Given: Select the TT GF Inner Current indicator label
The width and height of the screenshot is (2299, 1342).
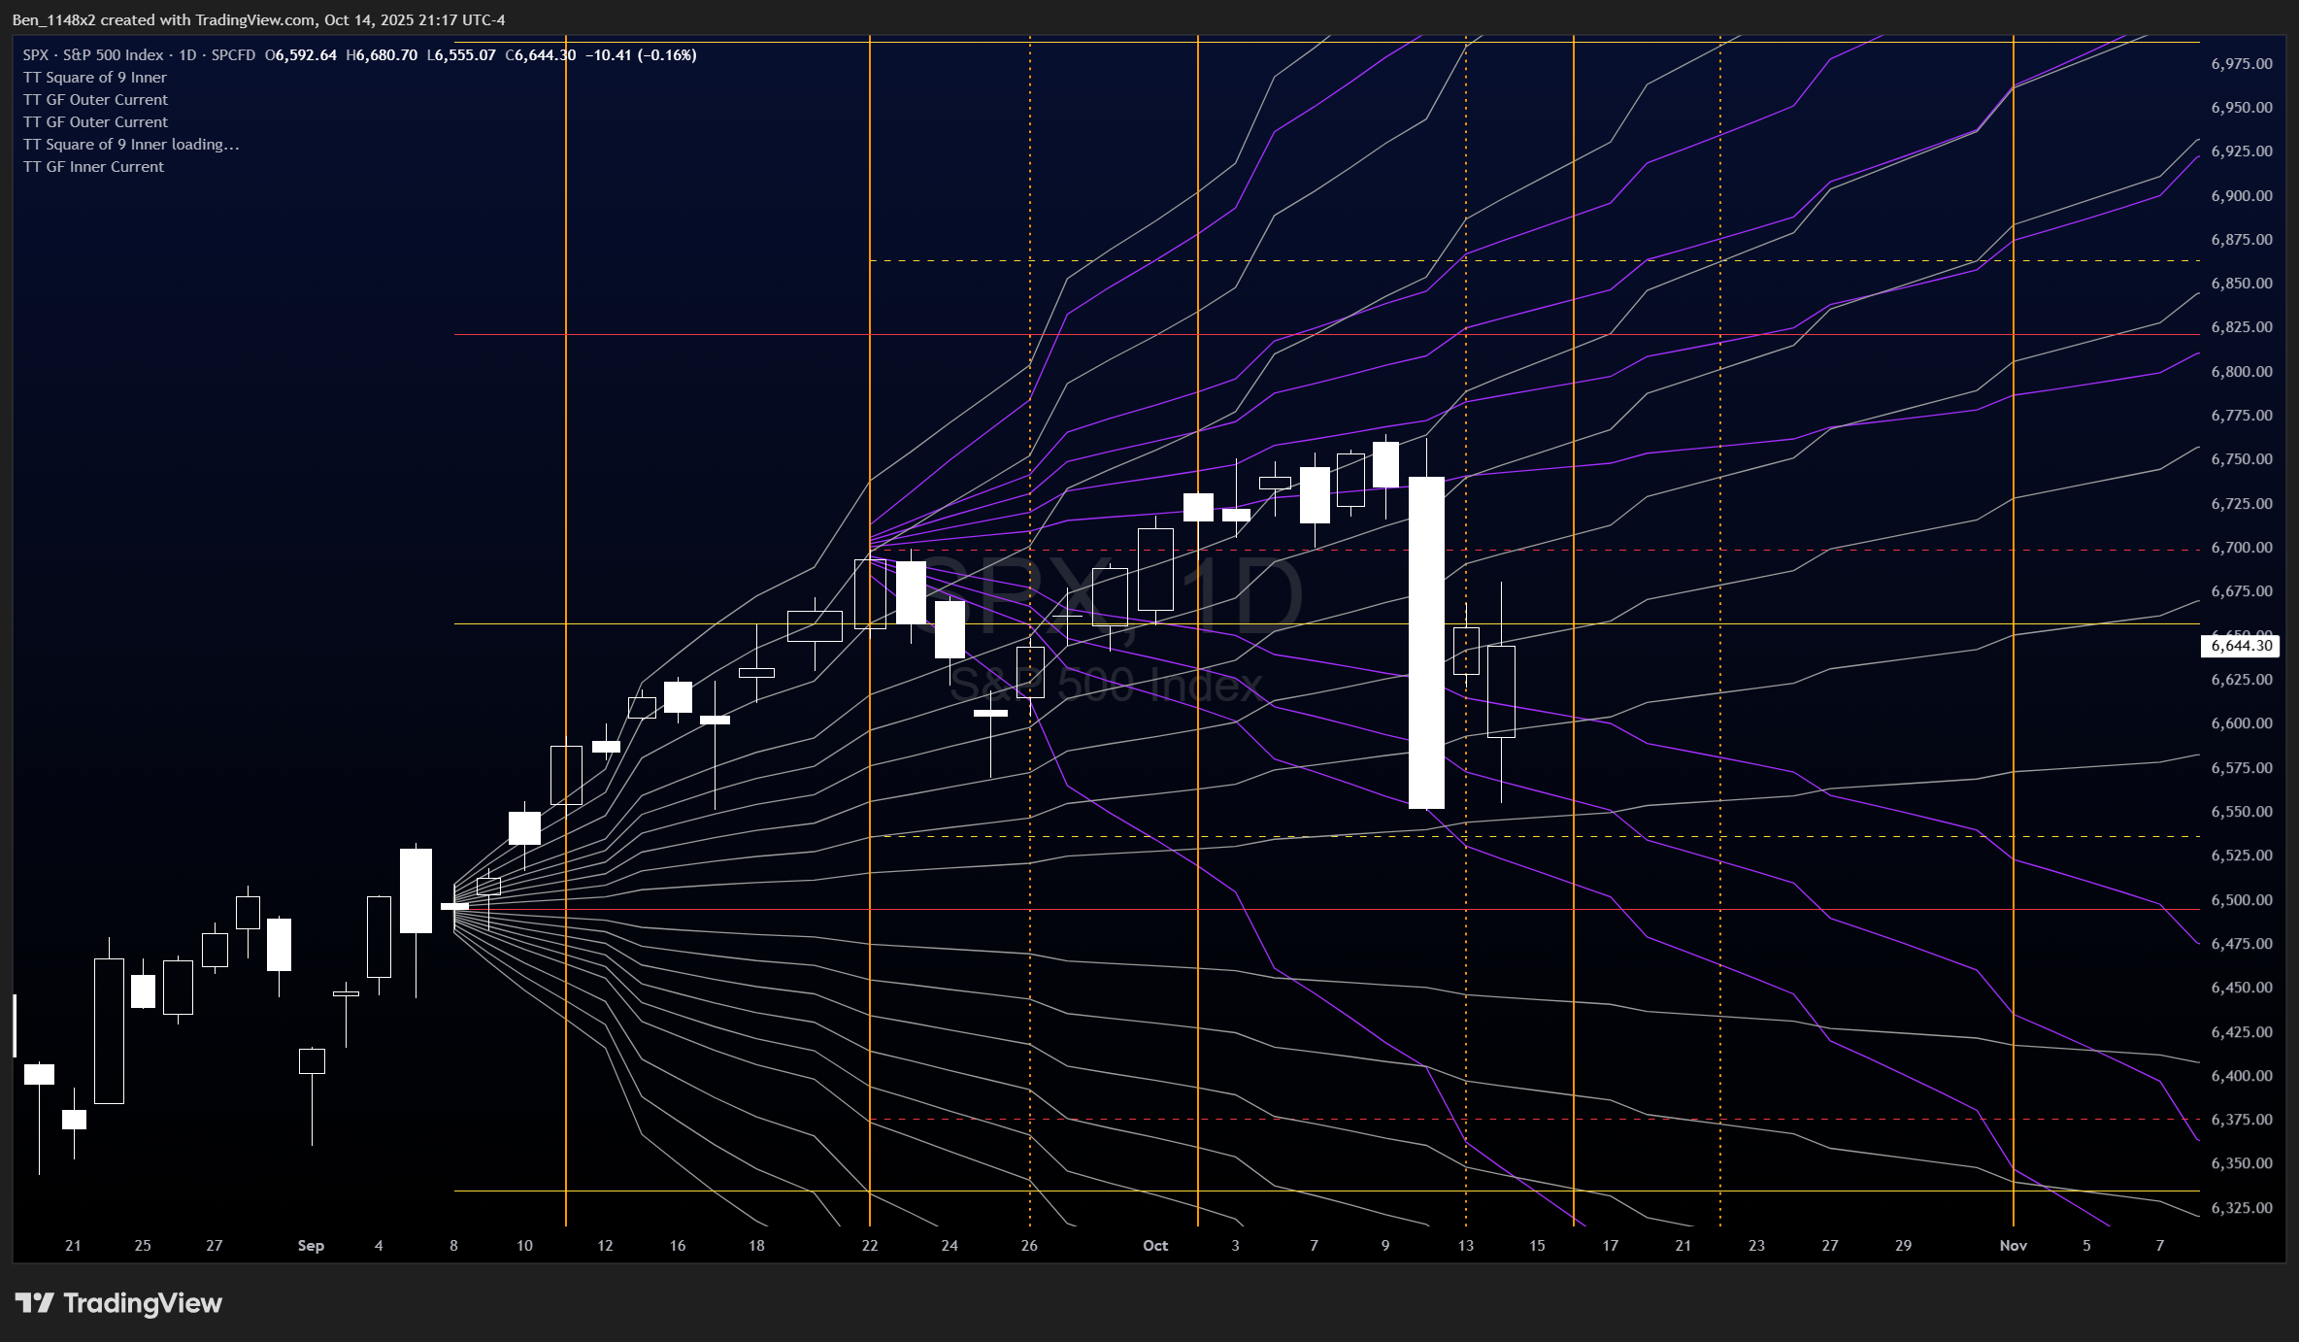Looking at the screenshot, I should point(93,167).
